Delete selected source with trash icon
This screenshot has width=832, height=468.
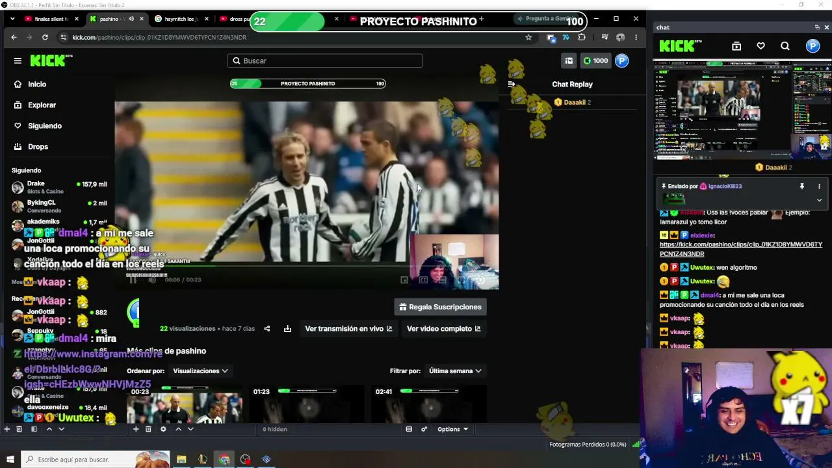tap(148, 429)
